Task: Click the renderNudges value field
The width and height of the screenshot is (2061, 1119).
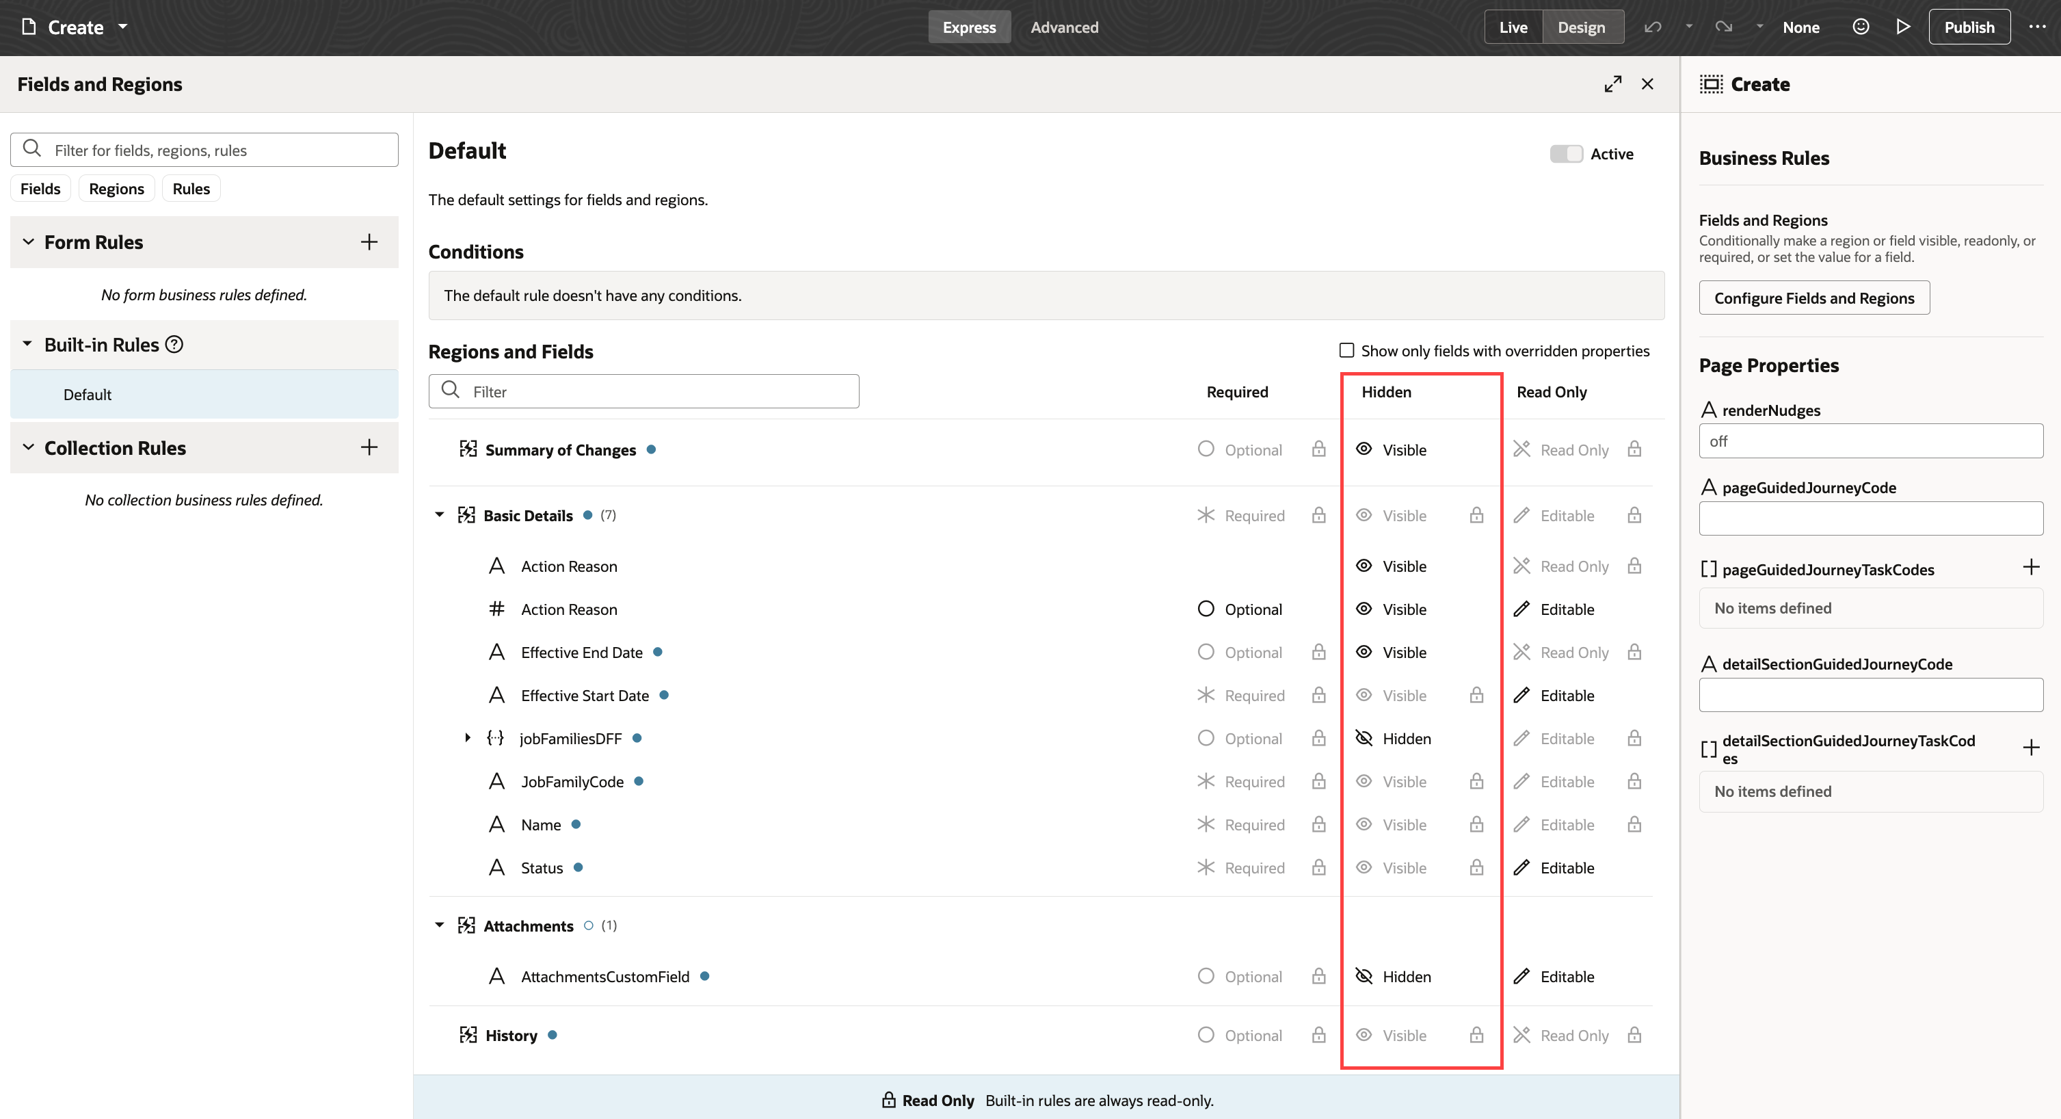Action: pos(1871,441)
